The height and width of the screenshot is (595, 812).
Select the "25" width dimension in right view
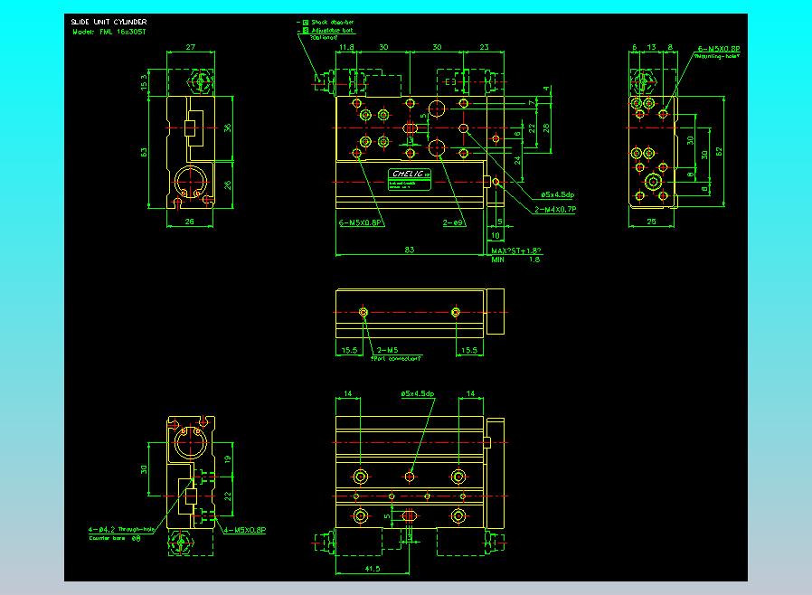click(x=651, y=222)
